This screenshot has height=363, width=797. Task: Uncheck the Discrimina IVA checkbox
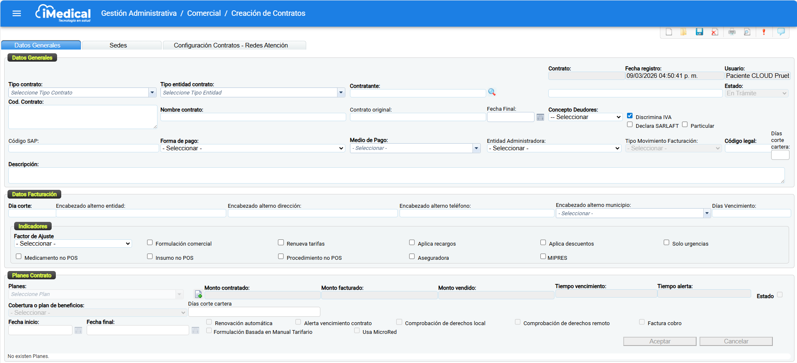(630, 116)
